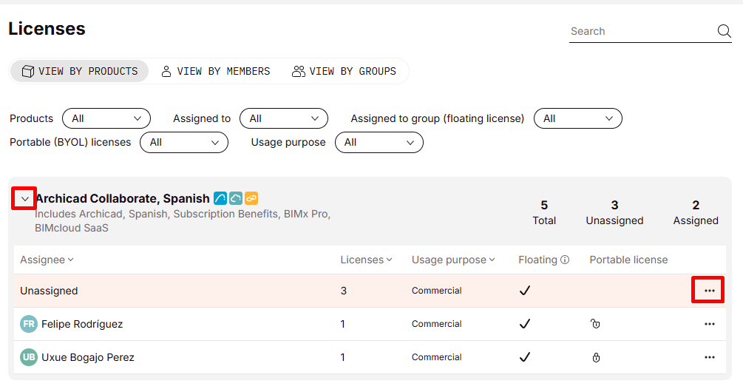Open the Products filter dropdown
The height and width of the screenshot is (392, 743).
tap(106, 118)
